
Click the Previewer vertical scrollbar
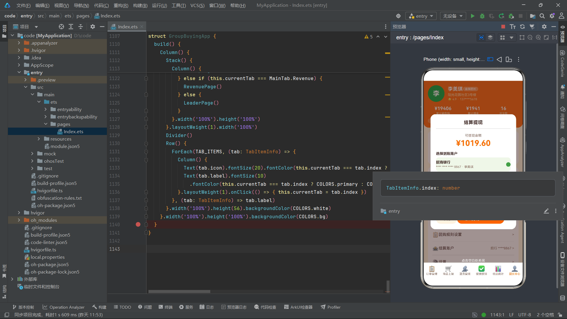pos(557,165)
